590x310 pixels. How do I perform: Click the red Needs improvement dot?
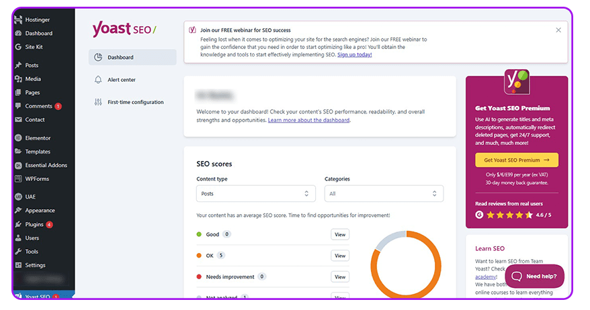click(x=199, y=276)
